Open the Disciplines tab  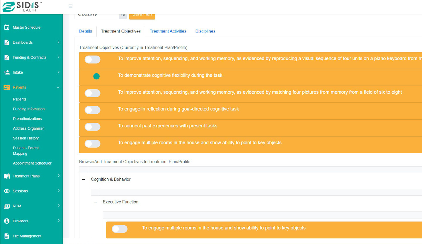point(205,31)
